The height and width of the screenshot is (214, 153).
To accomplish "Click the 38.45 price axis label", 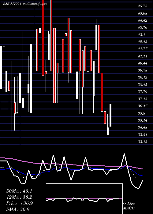I will click(143, 85).
